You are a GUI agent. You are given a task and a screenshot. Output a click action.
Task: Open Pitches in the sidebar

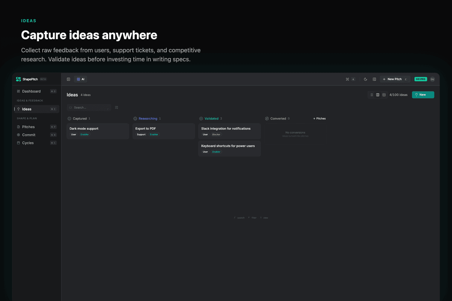(x=28, y=127)
